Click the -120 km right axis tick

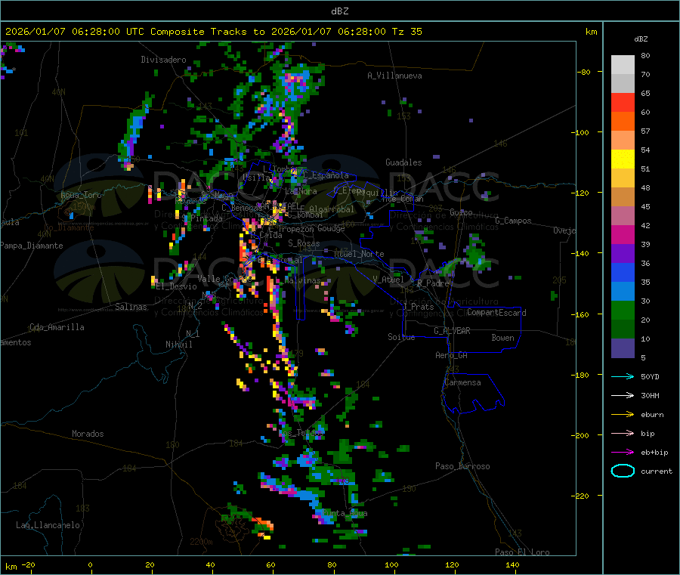(582, 193)
